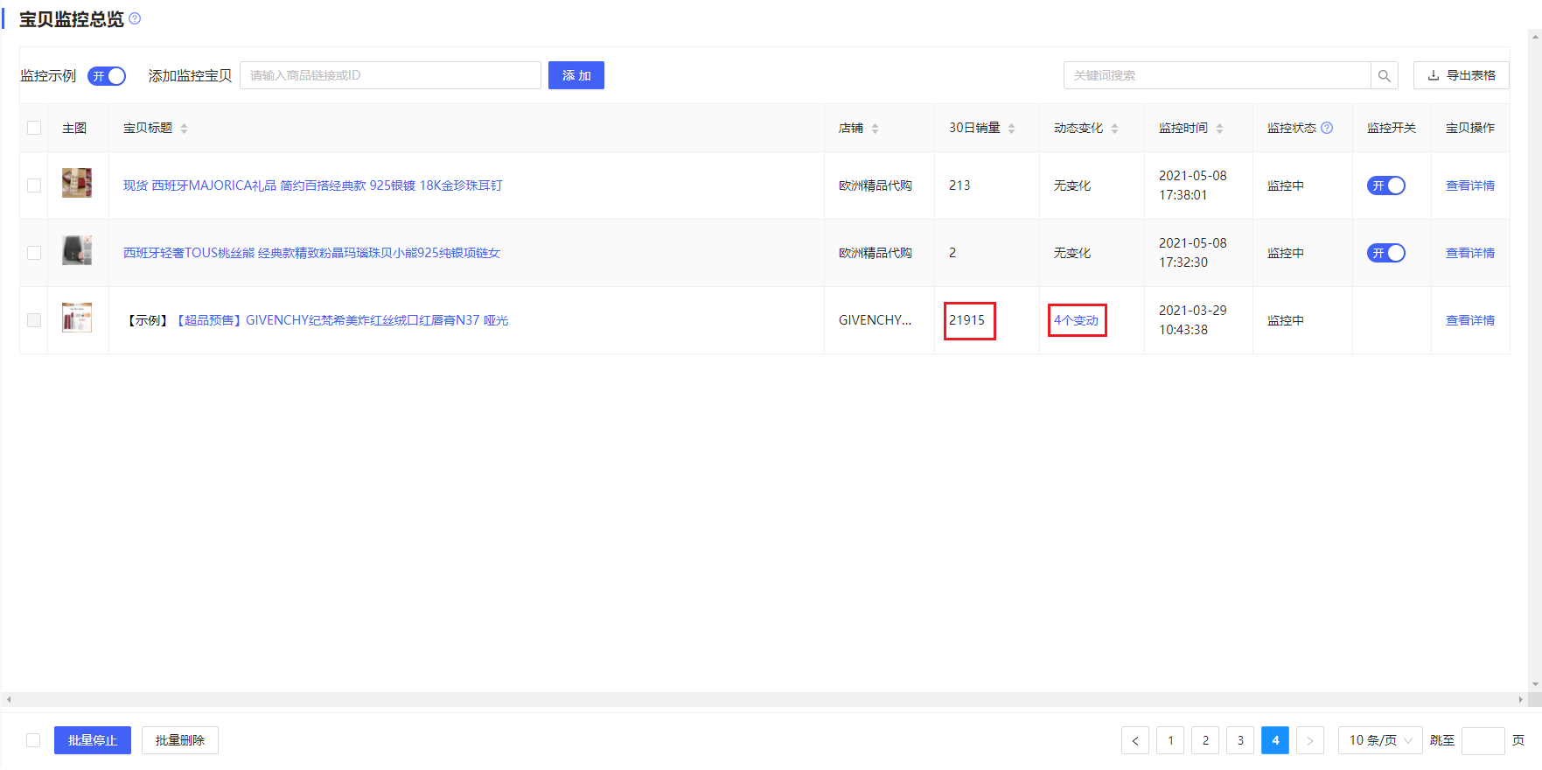Sort by 30日销量 column arrows
Viewport: 1542px width, 770px height.
click(x=1011, y=129)
